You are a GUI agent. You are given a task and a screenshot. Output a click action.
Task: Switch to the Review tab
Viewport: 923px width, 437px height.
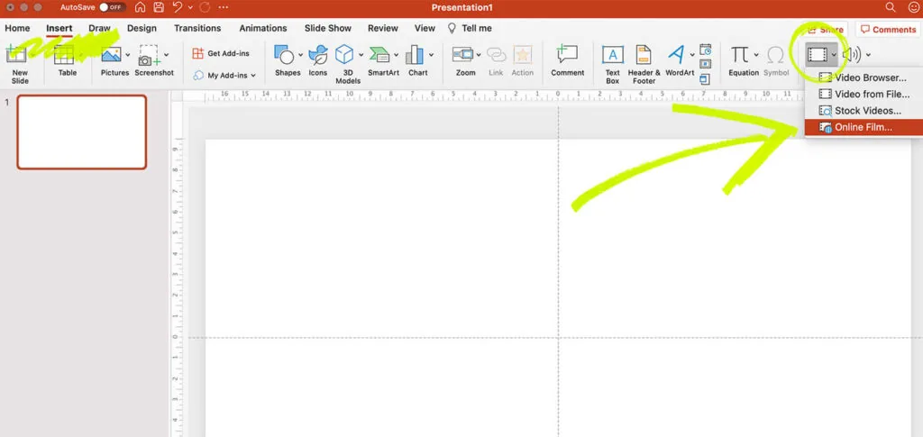(383, 28)
